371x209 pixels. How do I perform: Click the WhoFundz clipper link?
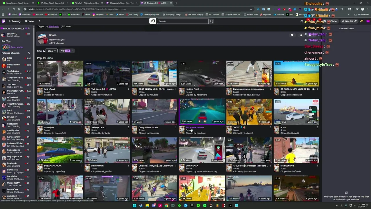pos(53,26)
